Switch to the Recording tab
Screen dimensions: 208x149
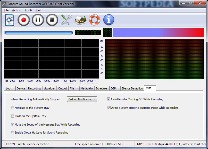(34, 88)
